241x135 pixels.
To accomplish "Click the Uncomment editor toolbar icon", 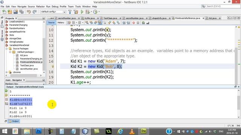I will [148, 22].
